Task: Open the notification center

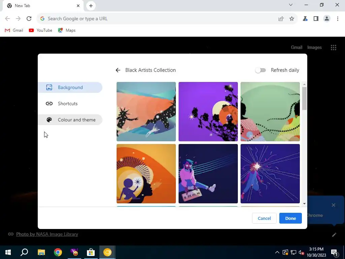Action: click(x=334, y=252)
